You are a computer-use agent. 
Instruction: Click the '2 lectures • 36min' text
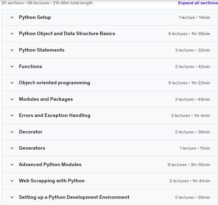(x=193, y=132)
